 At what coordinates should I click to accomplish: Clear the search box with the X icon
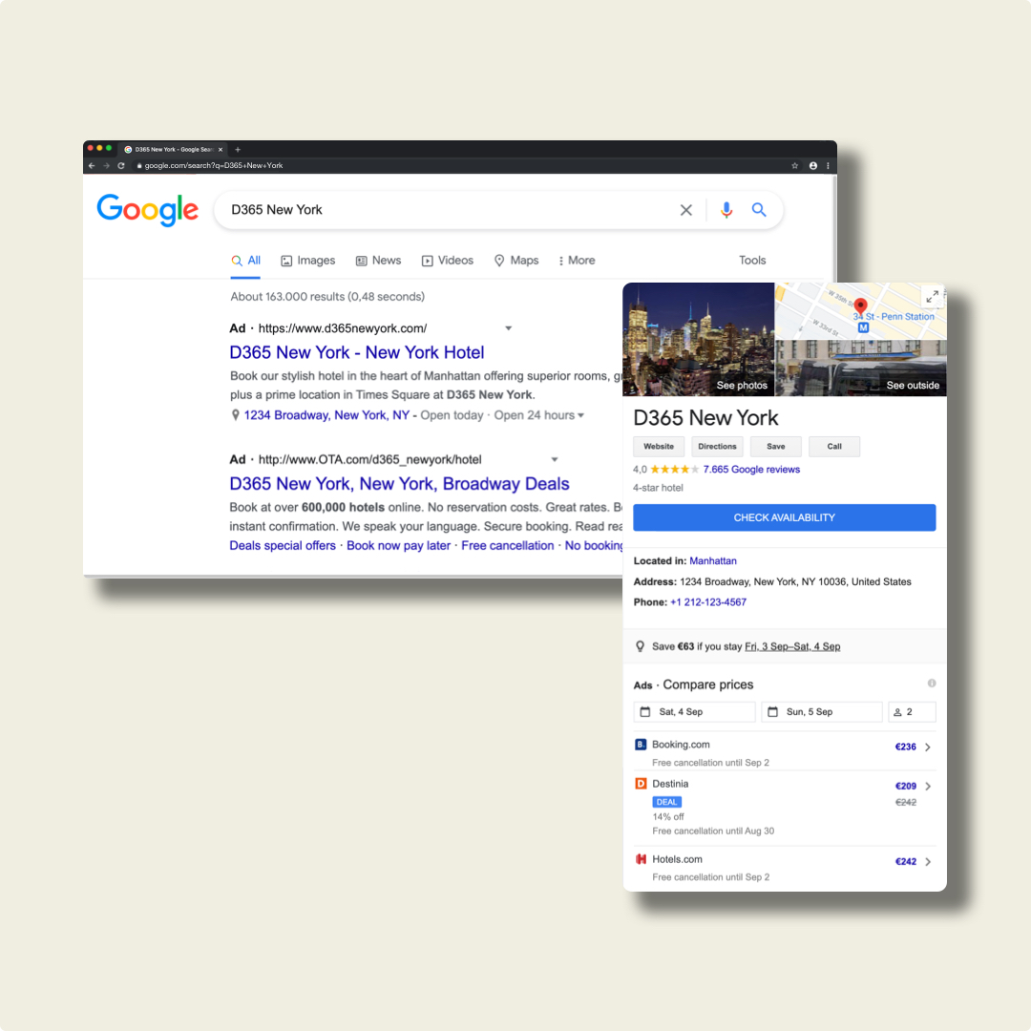(685, 210)
